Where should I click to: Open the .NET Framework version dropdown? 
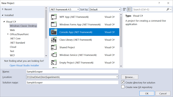[x=64, y=9]
